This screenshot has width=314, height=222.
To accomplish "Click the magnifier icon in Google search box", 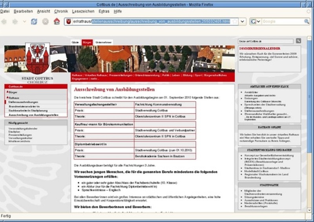I will tap(307, 21).
